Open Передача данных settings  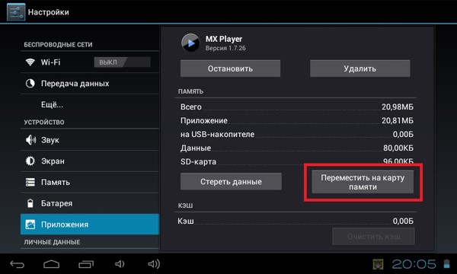coord(90,84)
